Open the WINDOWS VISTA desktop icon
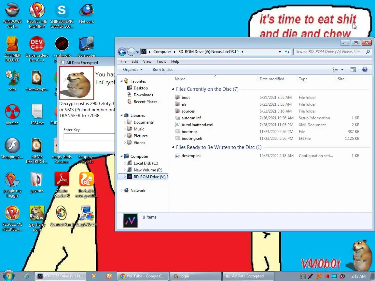The image size is (375, 281). pyautogui.click(x=12, y=16)
